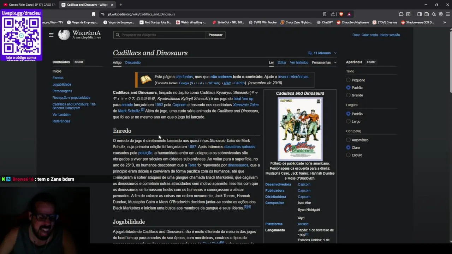
Task: Jump to Enredo in contents
Action: (x=58, y=78)
